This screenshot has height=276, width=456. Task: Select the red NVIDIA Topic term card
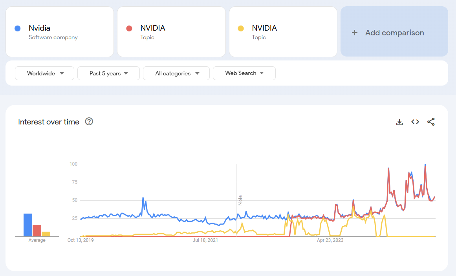[171, 32]
